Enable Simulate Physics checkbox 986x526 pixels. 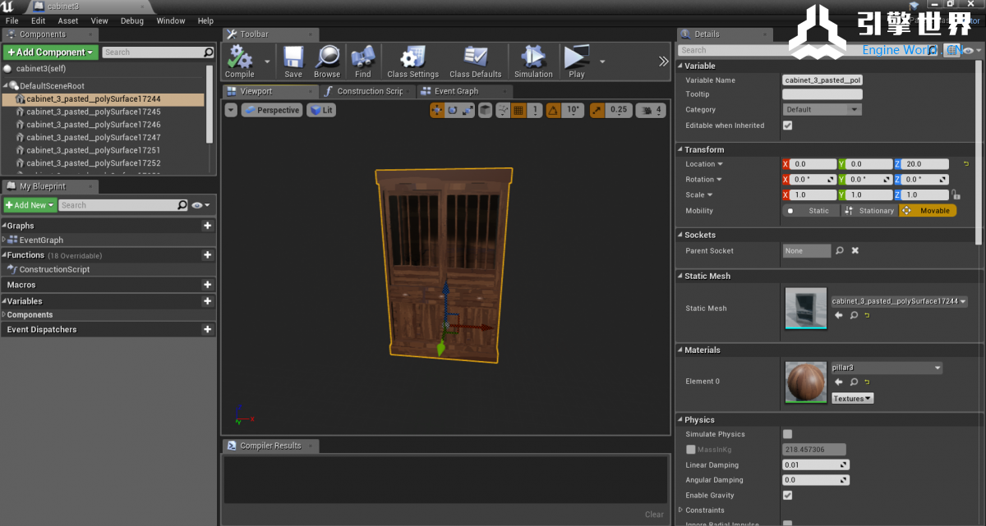(x=788, y=434)
